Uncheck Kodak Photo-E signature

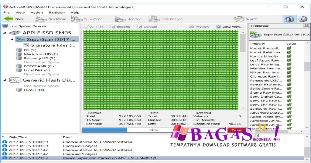[x=289, y=48]
